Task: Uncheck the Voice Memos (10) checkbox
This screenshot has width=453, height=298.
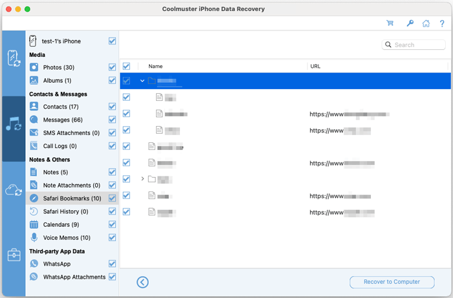Action: pos(112,237)
